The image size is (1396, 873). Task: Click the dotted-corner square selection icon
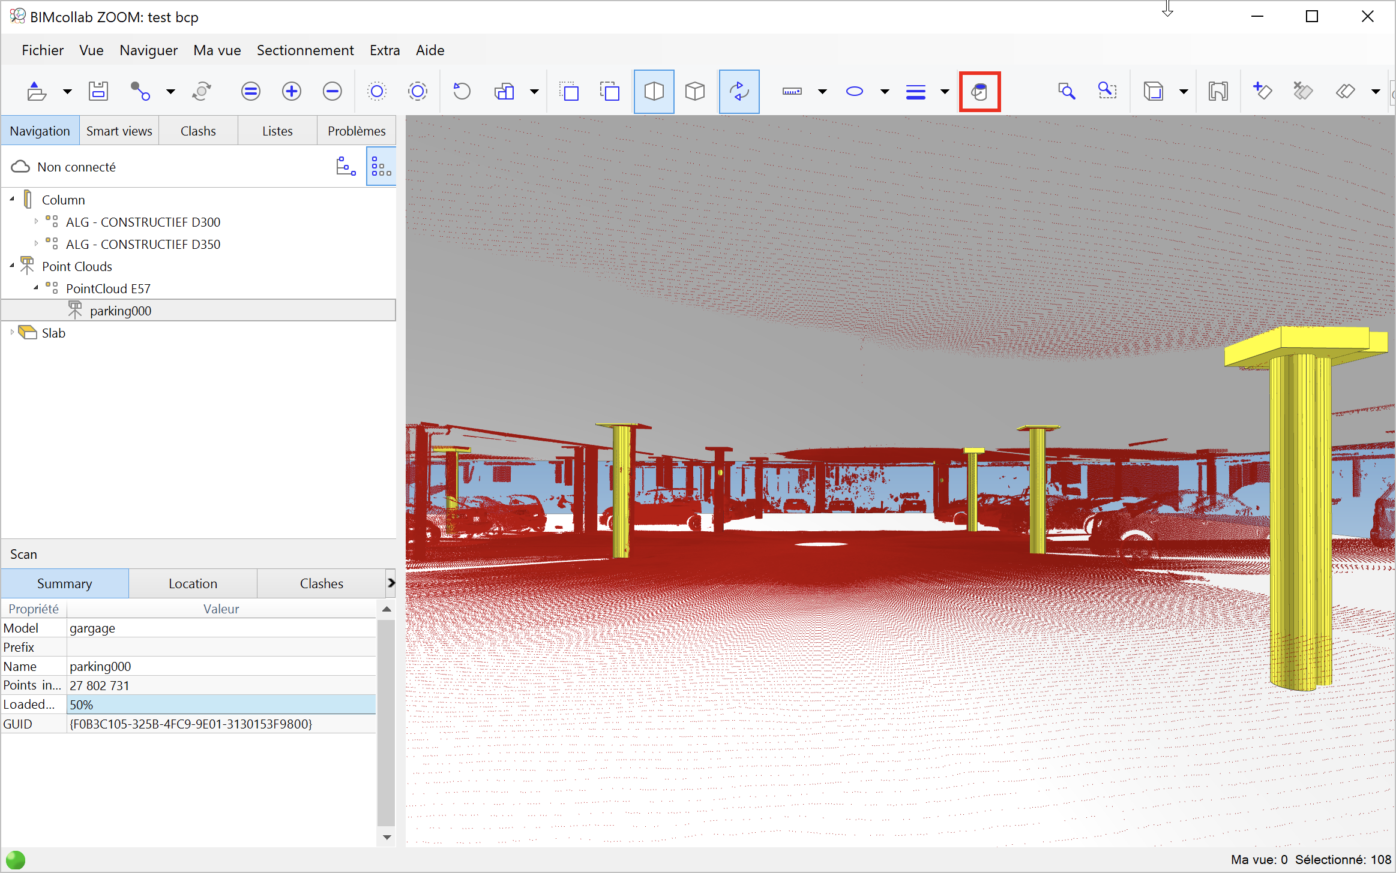pos(568,92)
